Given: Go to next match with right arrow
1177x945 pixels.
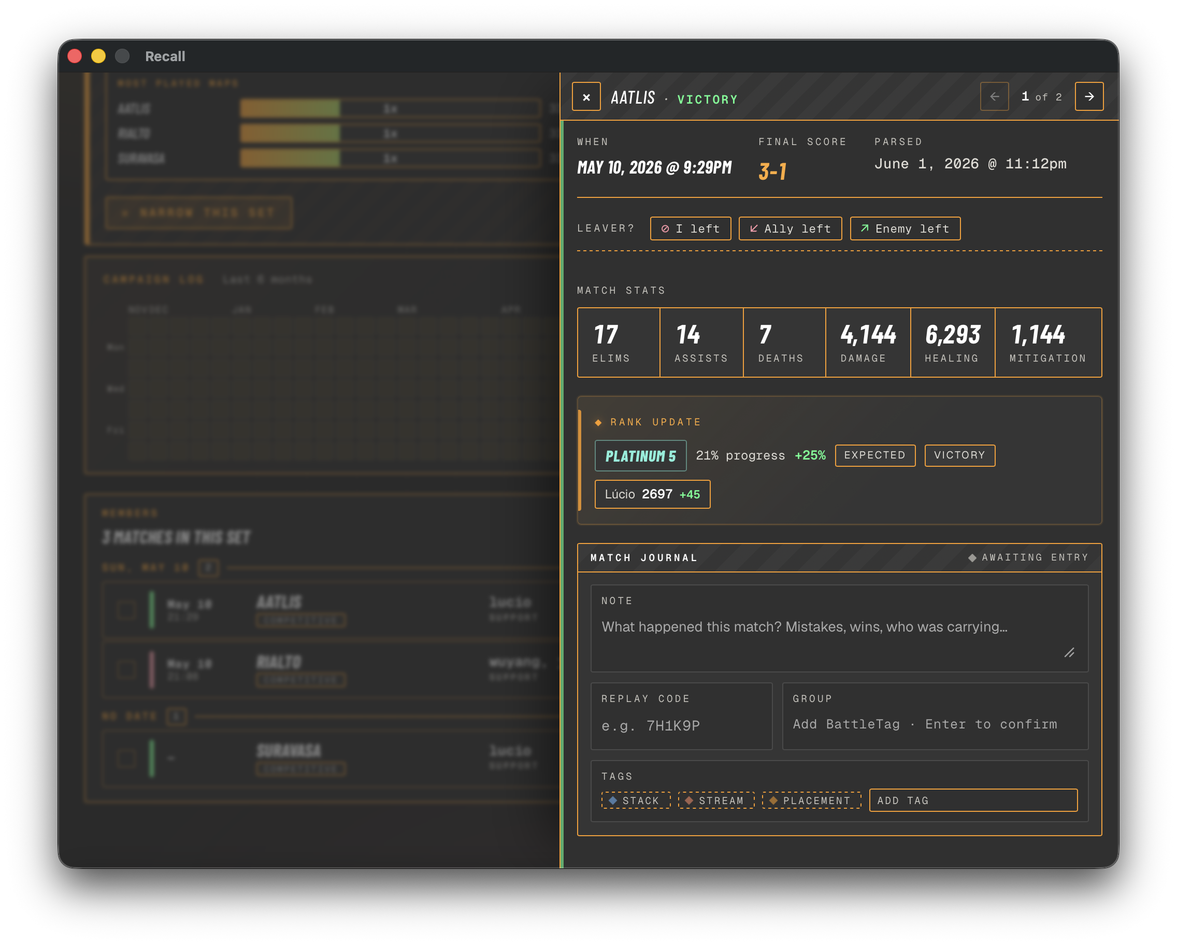Looking at the screenshot, I should 1089,97.
